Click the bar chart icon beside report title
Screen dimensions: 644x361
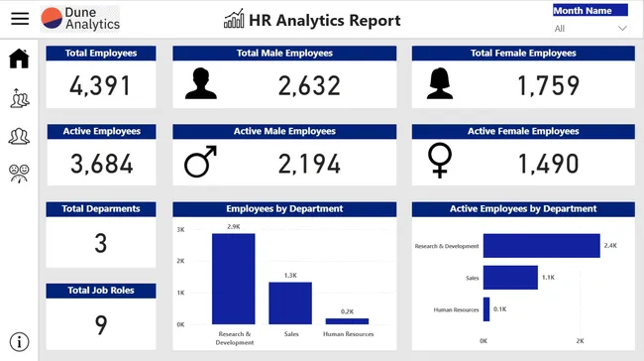click(234, 19)
